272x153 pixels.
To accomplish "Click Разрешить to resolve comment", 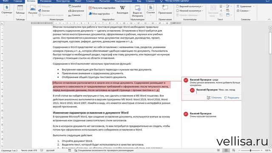I will click(x=232, y=98).
